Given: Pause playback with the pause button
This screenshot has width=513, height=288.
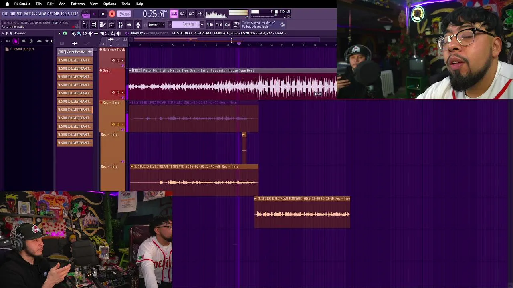Looking at the screenshot, I should [x=95, y=14].
